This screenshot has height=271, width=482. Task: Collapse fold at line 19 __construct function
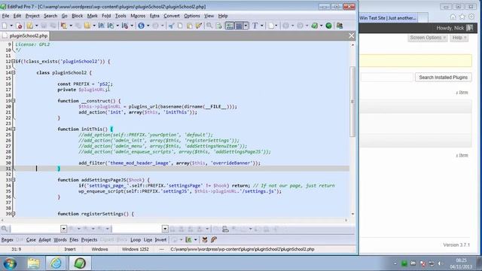14,101
